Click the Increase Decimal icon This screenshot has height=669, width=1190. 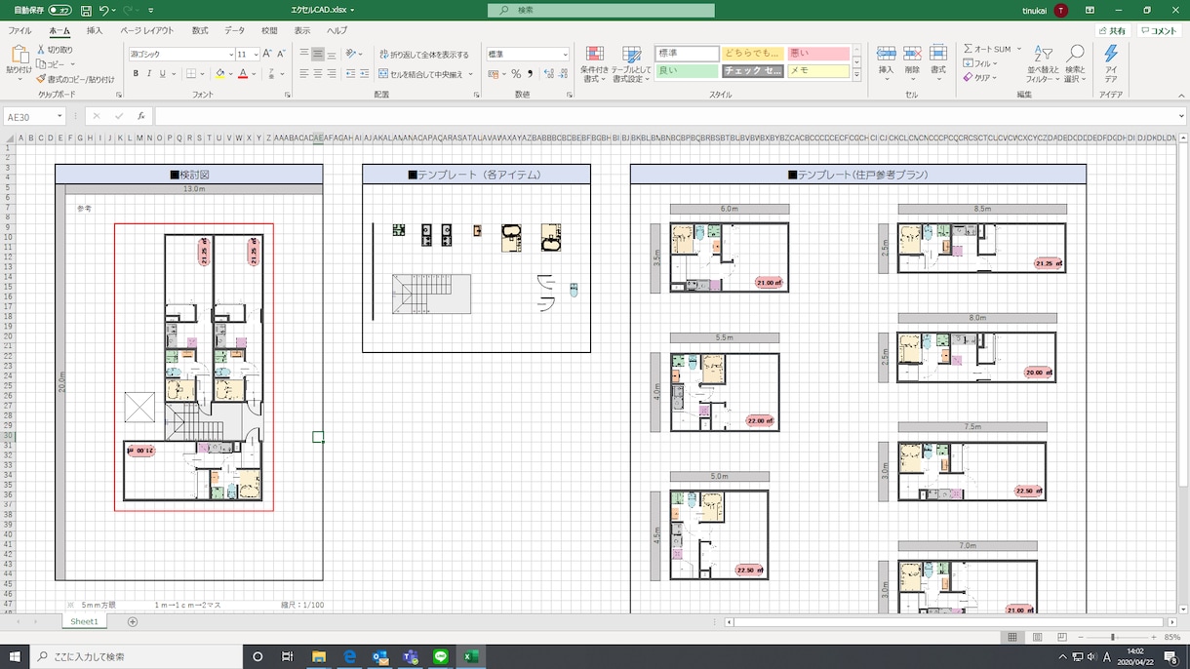point(547,74)
